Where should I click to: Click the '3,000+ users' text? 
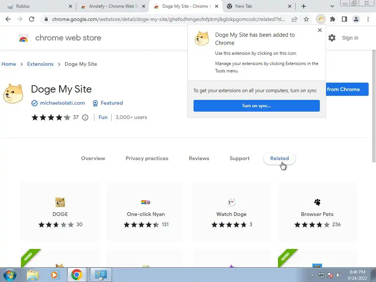click(x=131, y=117)
